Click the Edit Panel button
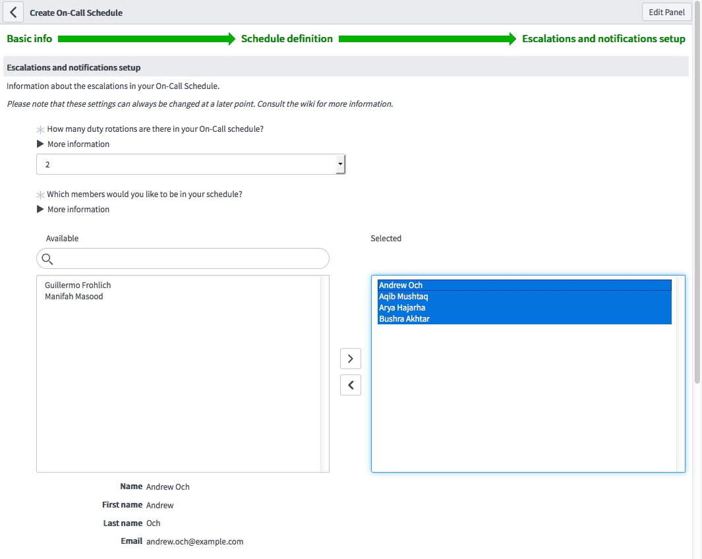Screen dimensions: 702x559 (x=666, y=12)
